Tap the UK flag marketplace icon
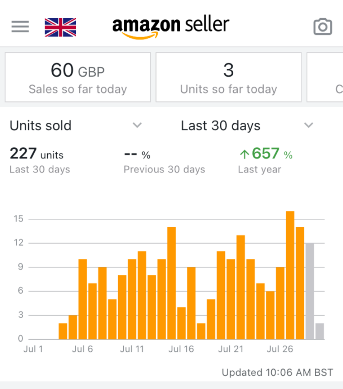 [x=60, y=27]
